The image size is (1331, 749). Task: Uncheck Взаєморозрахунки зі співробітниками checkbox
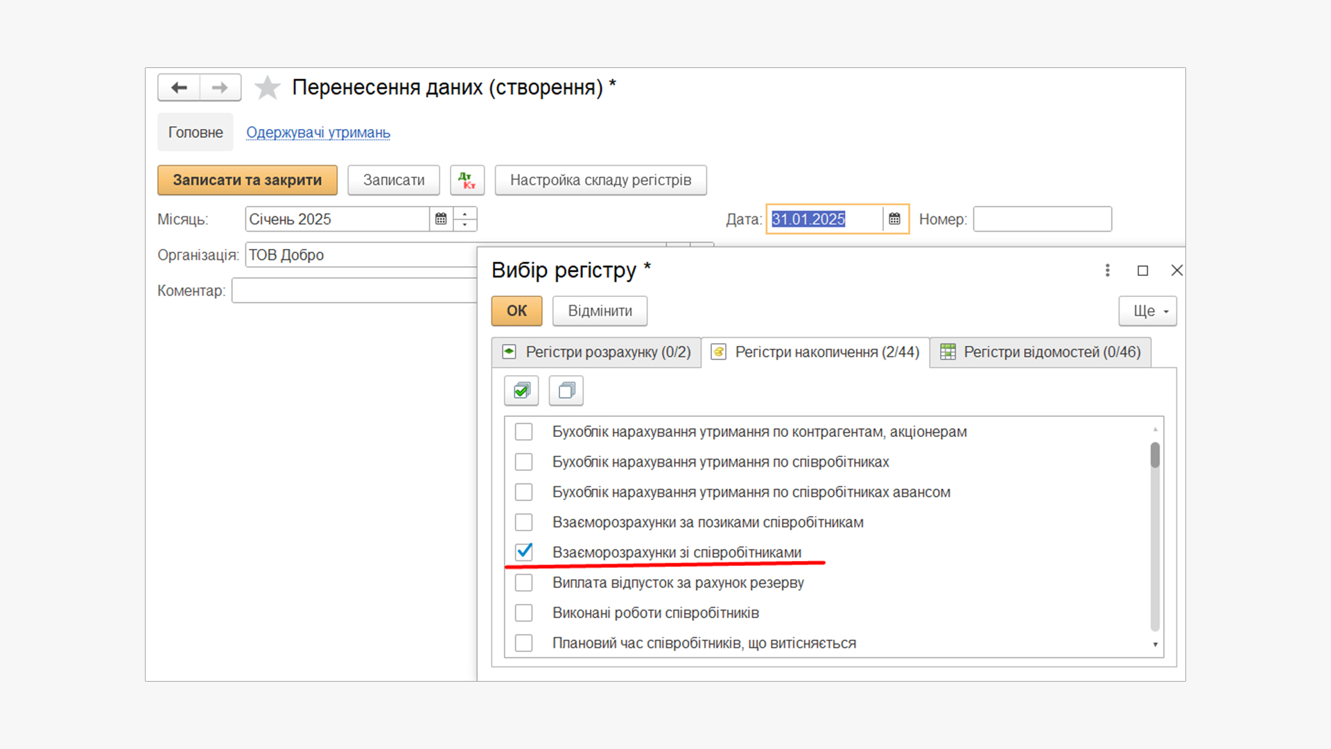click(x=524, y=552)
